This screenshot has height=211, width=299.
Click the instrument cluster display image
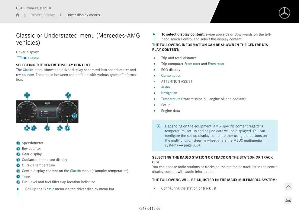pyautogui.click(x=47, y=112)
